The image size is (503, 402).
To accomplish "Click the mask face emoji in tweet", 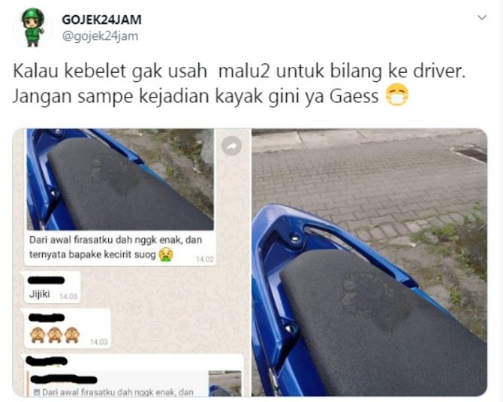I will [x=397, y=95].
